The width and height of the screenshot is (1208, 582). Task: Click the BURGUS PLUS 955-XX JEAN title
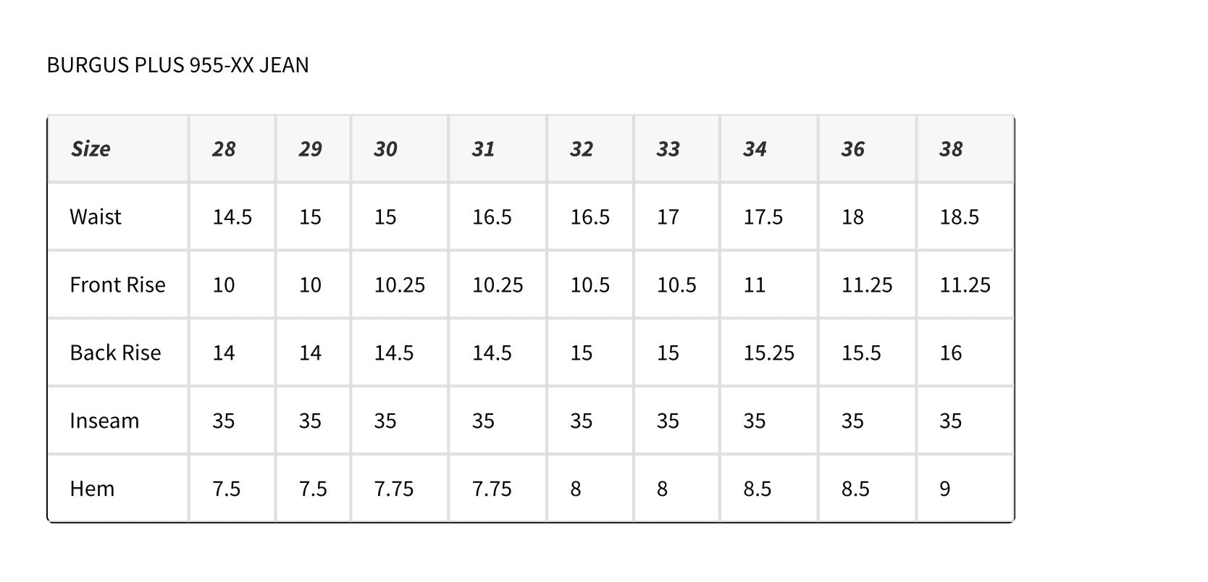click(x=177, y=65)
